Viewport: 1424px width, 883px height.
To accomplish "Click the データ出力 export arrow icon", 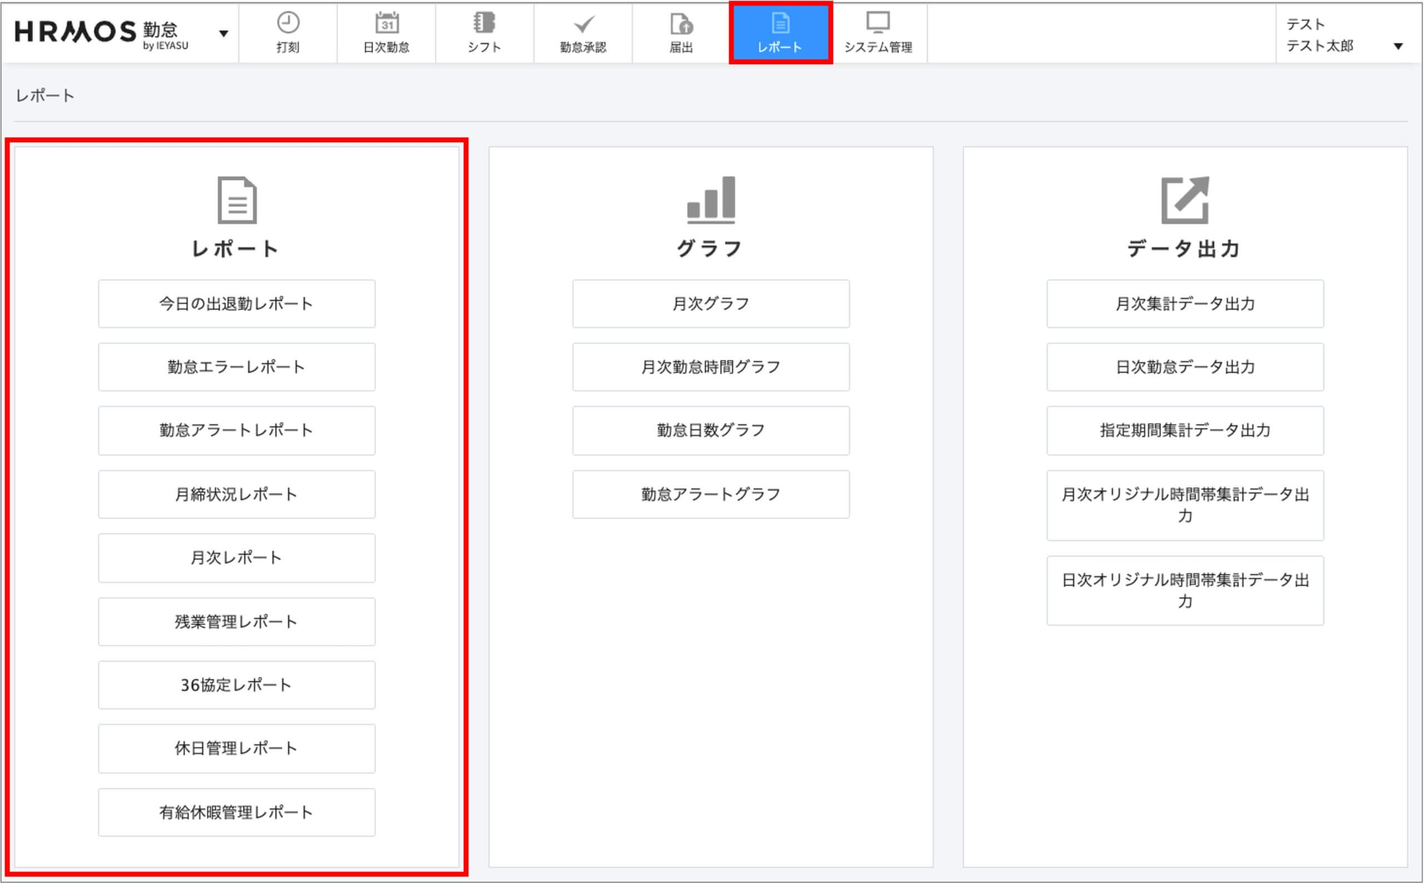I will tap(1184, 200).
